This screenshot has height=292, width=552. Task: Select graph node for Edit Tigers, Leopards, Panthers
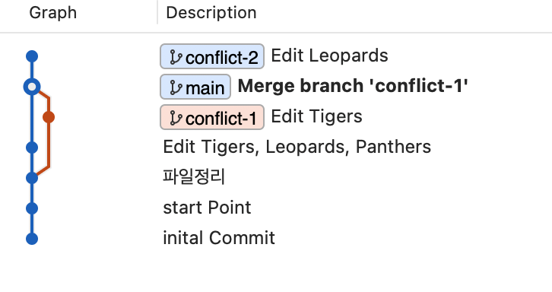click(x=32, y=148)
